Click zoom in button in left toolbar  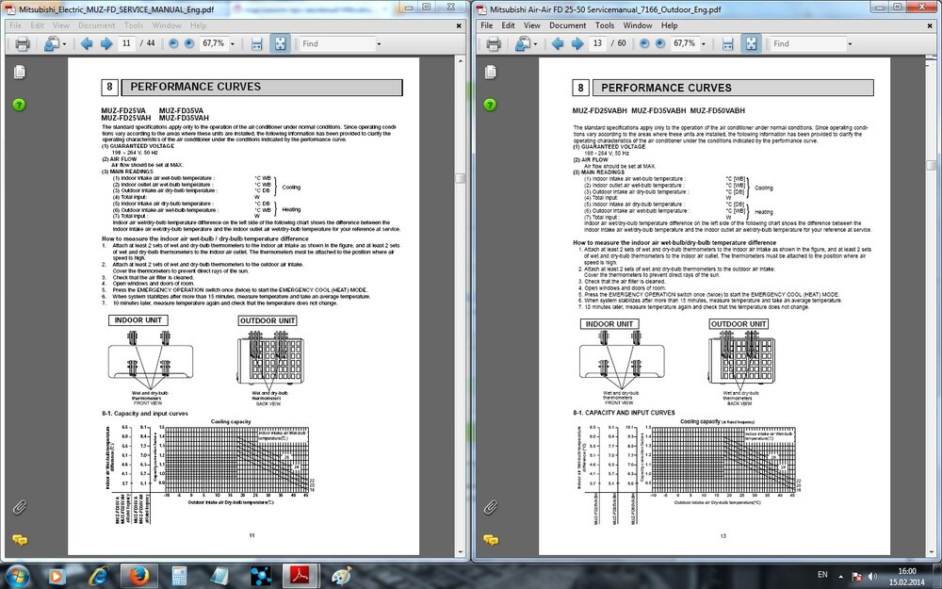(189, 44)
